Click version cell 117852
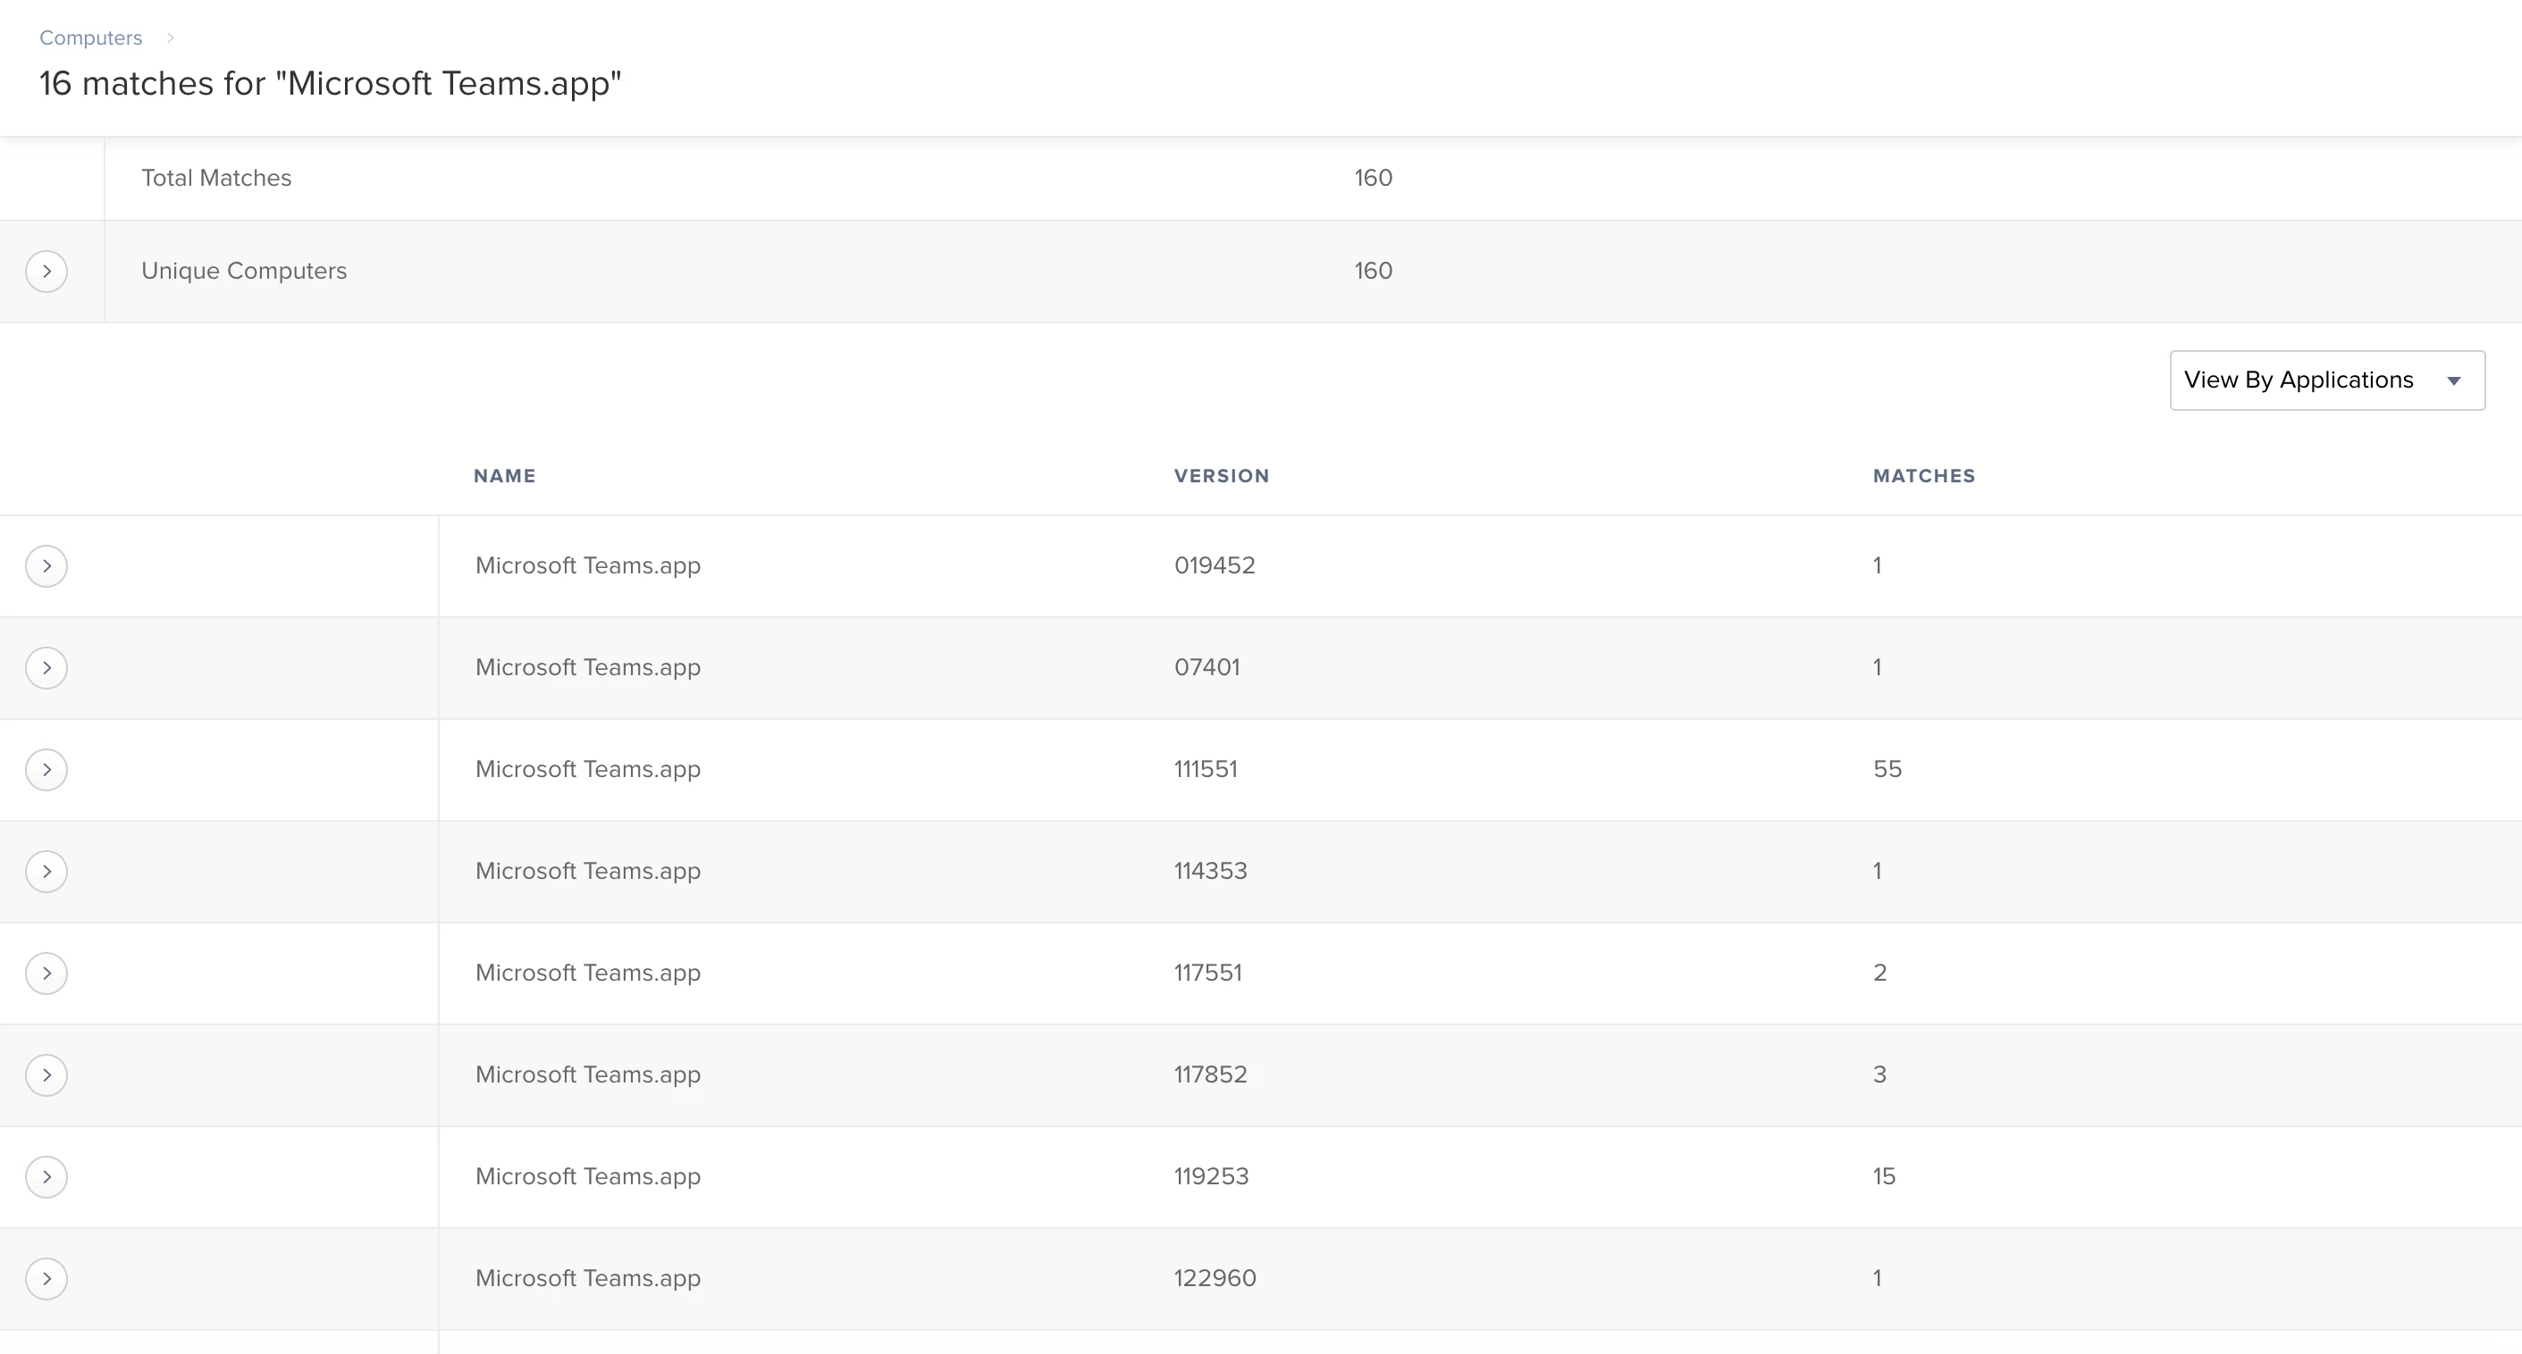This screenshot has width=2522, height=1354. coord(1210,1074)
